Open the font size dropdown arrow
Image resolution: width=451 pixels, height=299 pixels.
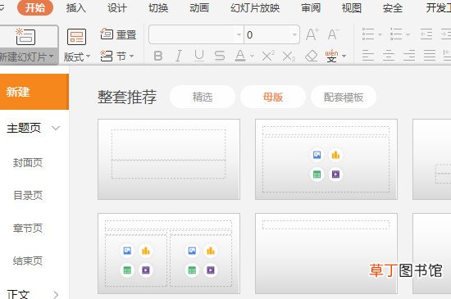pyautogui.click(x=294, y=34)
